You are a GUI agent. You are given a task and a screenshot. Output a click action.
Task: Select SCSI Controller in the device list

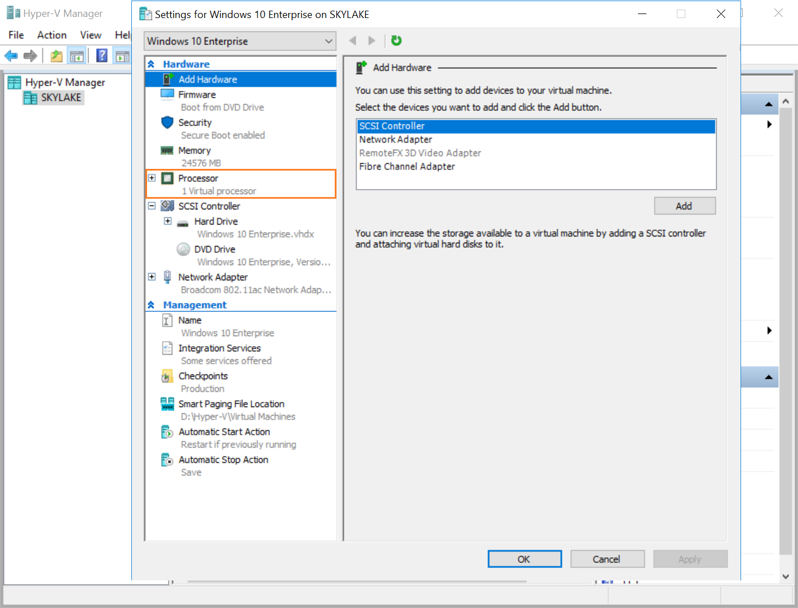tap(536, 126)
